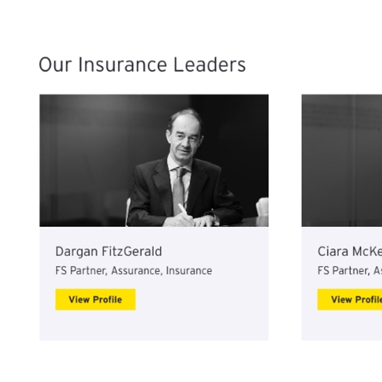Select the partially visible Ciara photo
Viewport: 382px width, 382px height.
341,160
